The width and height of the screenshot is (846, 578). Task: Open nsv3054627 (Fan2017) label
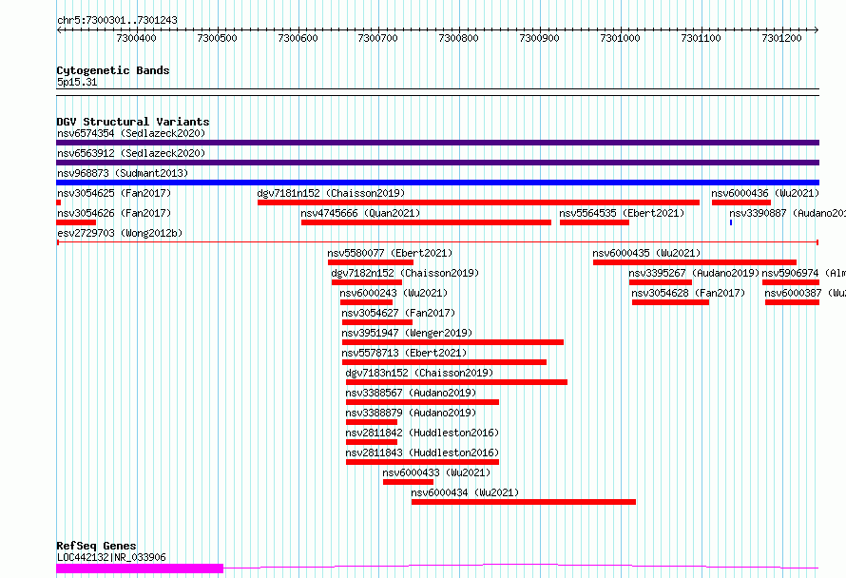(x=398, y=313)
